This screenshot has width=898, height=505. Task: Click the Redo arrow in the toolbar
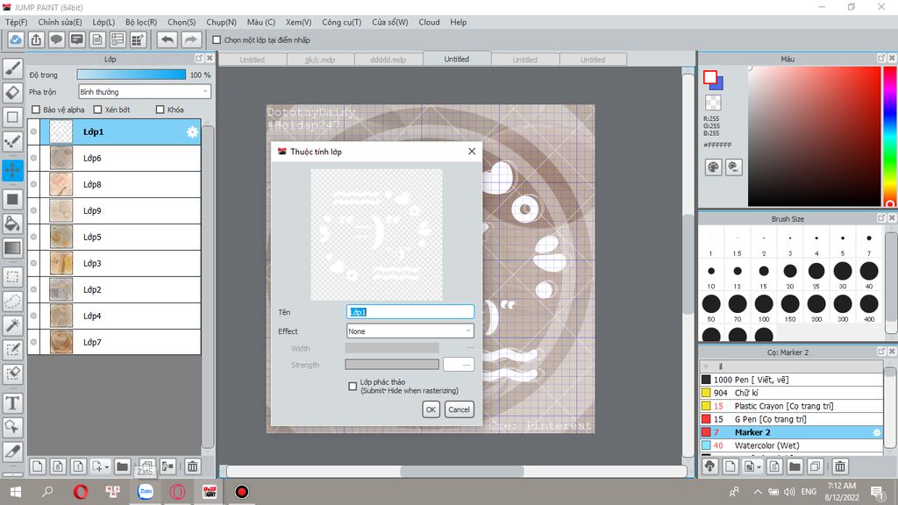[190, 39]
